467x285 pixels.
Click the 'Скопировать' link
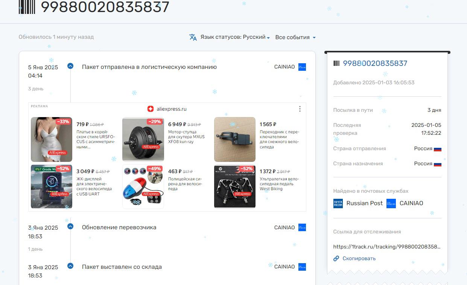[359, 259]
